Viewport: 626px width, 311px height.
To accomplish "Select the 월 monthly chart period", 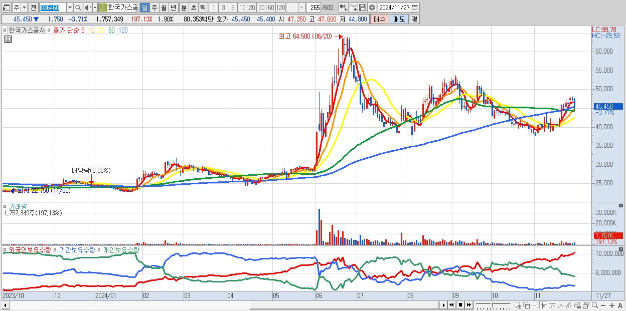I will coord(164,8).
